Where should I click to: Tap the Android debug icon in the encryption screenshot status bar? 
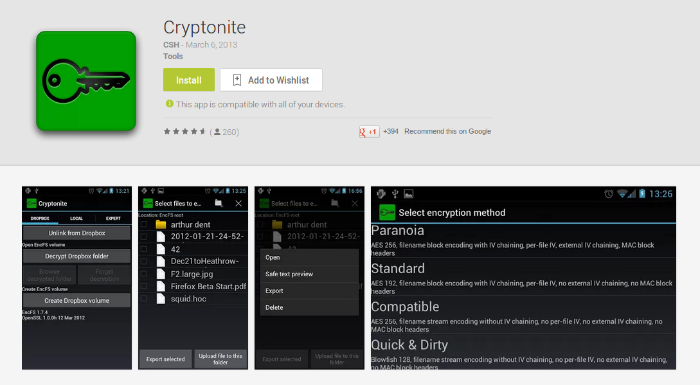pyautogui.click(x=381, y=193)
